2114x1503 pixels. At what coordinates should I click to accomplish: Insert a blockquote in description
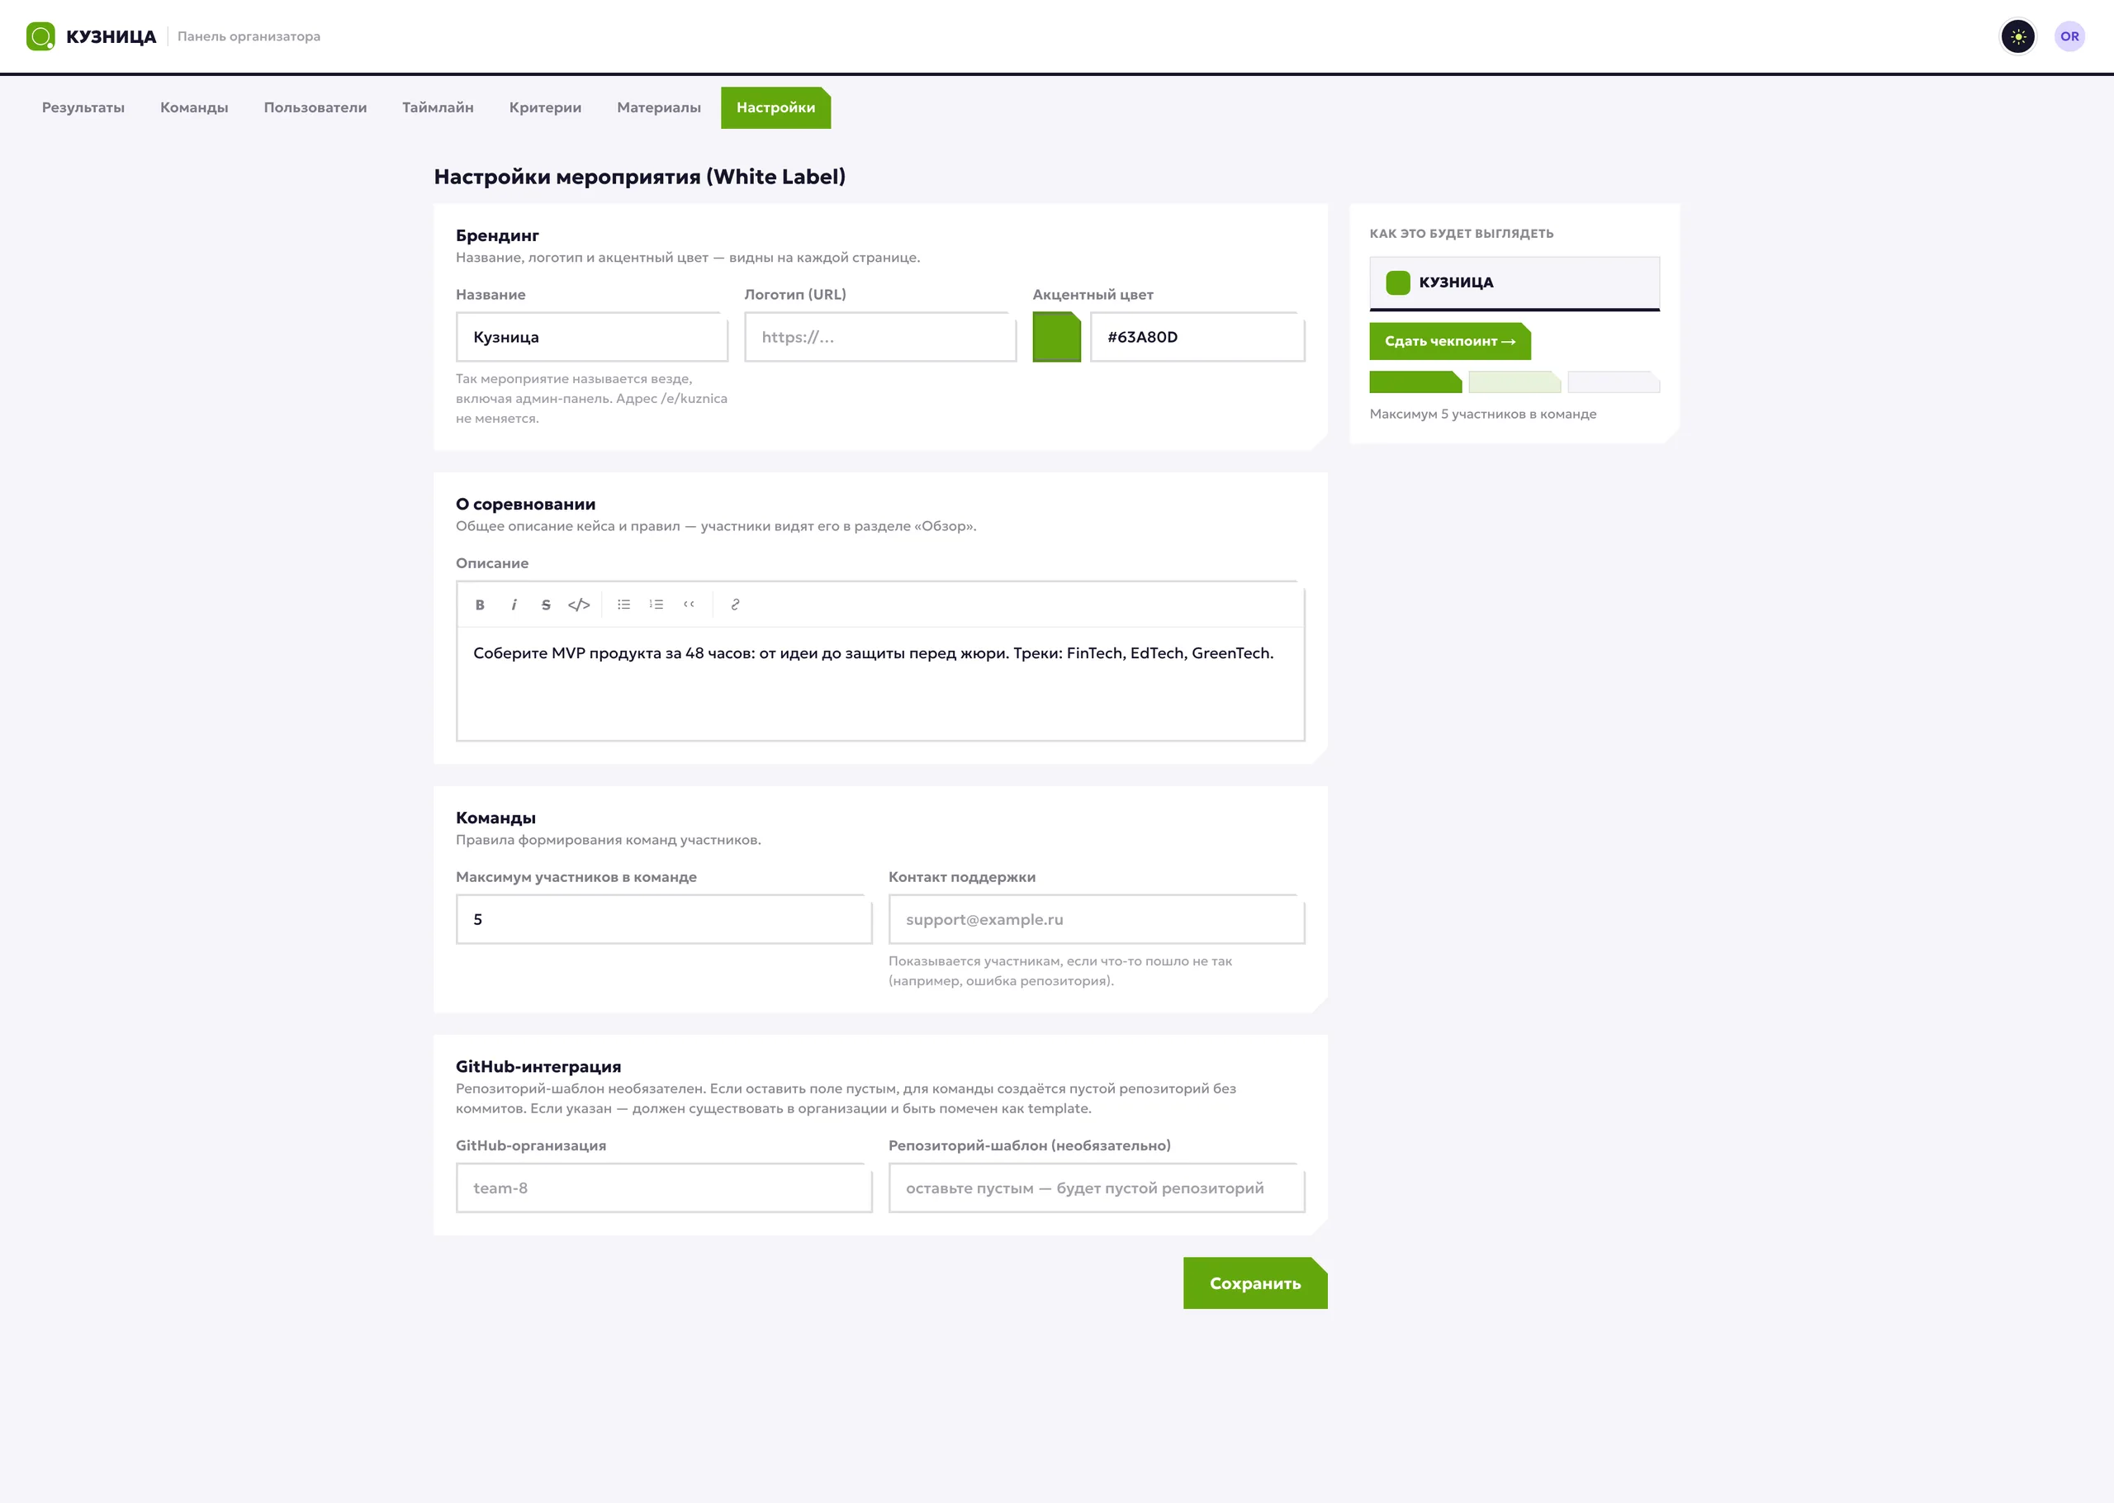click(x=690, y=605)
